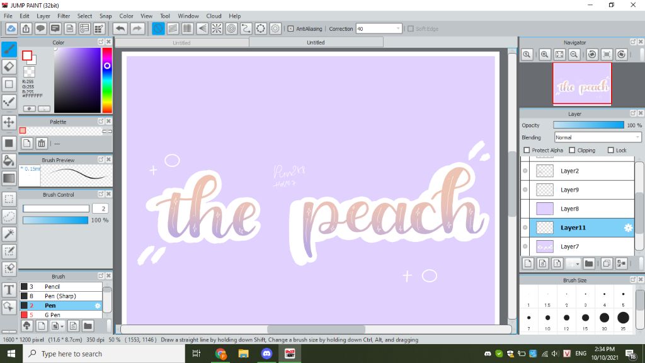Open the Cloud menu
The height and width of the screenshot is (363, 645).
click(214, 16)
